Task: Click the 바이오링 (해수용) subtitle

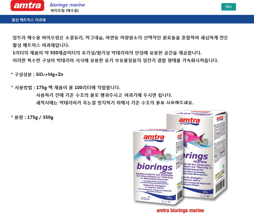Action: [x=65, y=11]
